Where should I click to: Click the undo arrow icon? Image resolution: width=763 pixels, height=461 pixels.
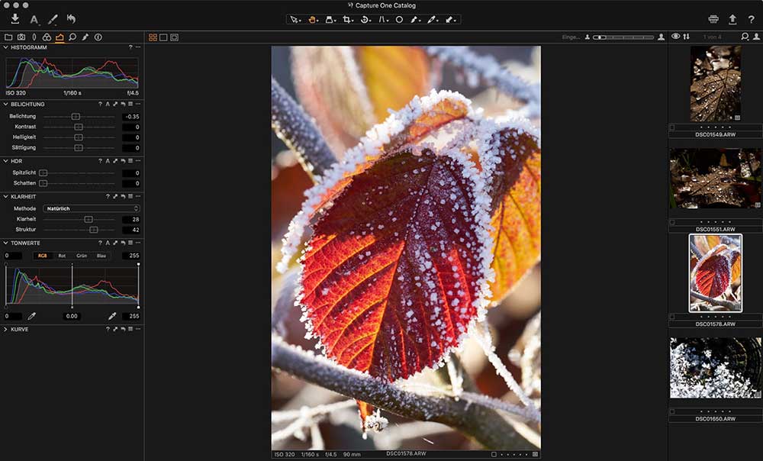pos(71,19)
